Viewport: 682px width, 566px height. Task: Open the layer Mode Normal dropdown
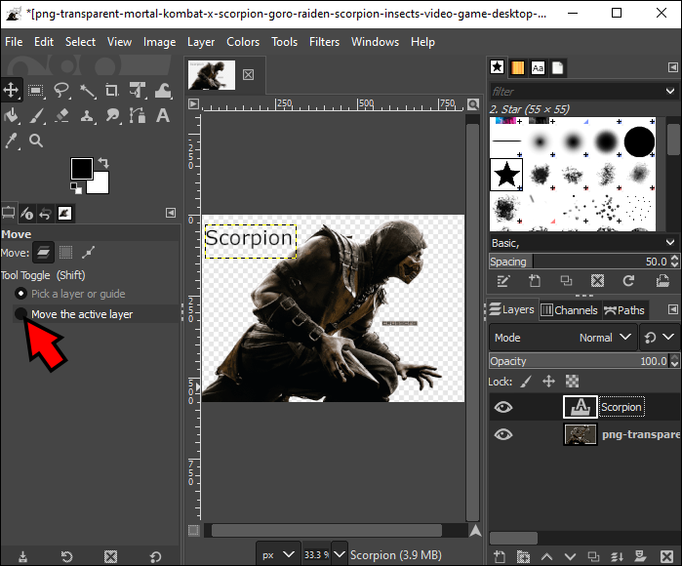(x=563, y=338)
